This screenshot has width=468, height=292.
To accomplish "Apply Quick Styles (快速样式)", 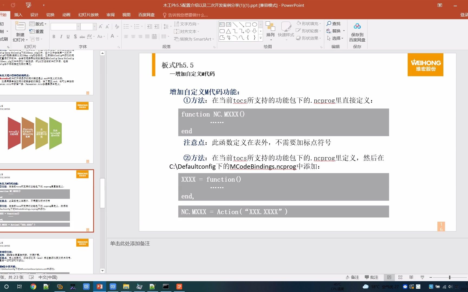I will point(286,31).
